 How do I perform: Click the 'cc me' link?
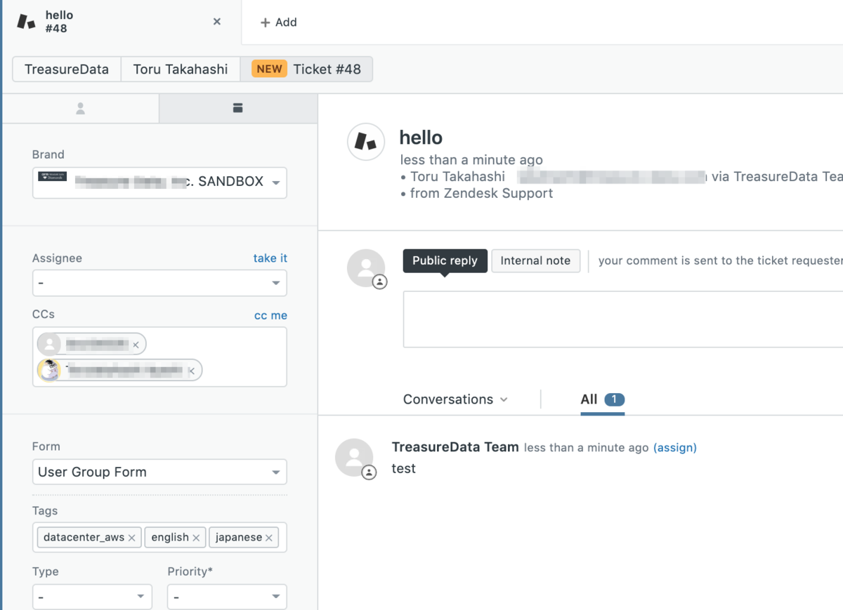270,315
